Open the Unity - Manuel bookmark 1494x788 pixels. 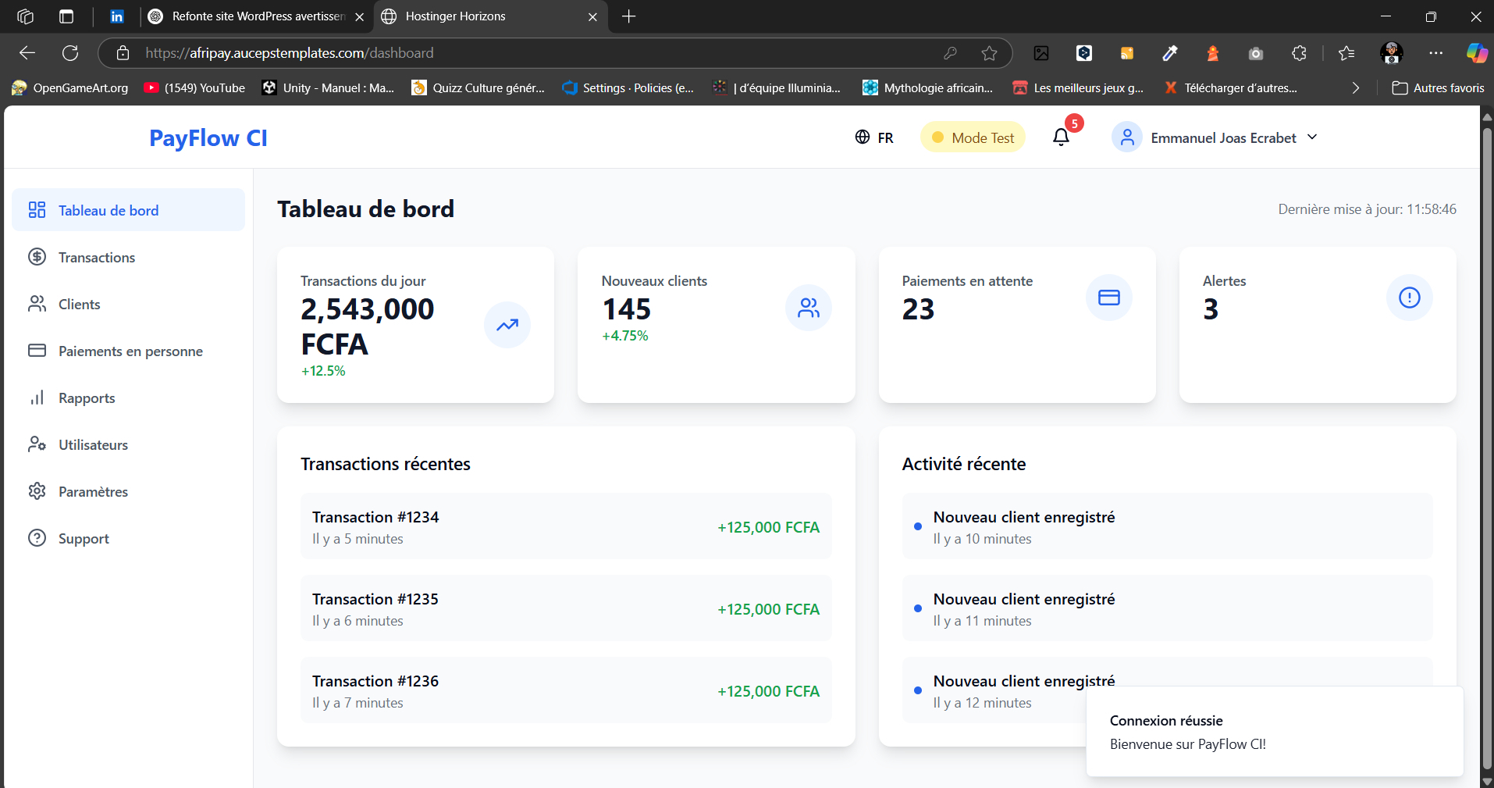[328, 88]
